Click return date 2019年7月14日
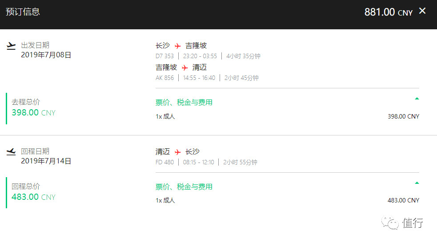437x242 pixels. [x=46, y=161]
